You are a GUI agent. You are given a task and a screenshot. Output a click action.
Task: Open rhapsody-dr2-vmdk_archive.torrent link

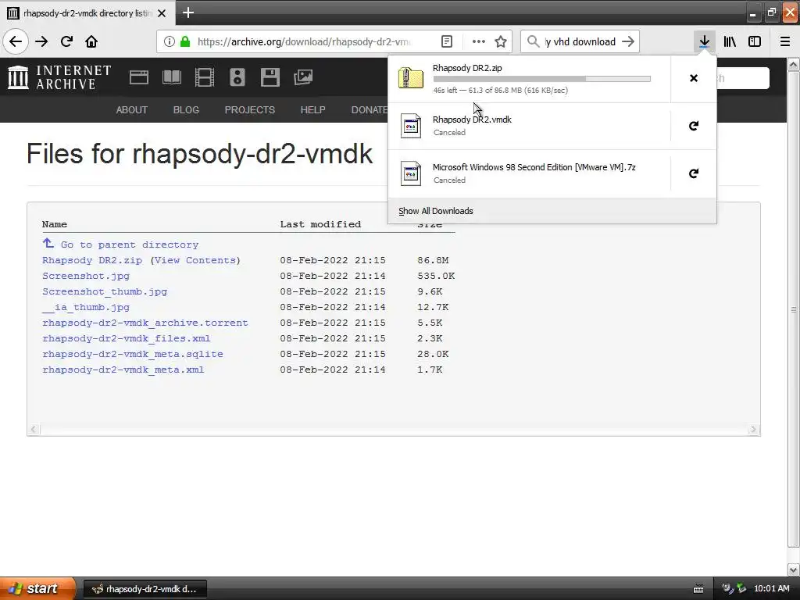coord(145,323)
